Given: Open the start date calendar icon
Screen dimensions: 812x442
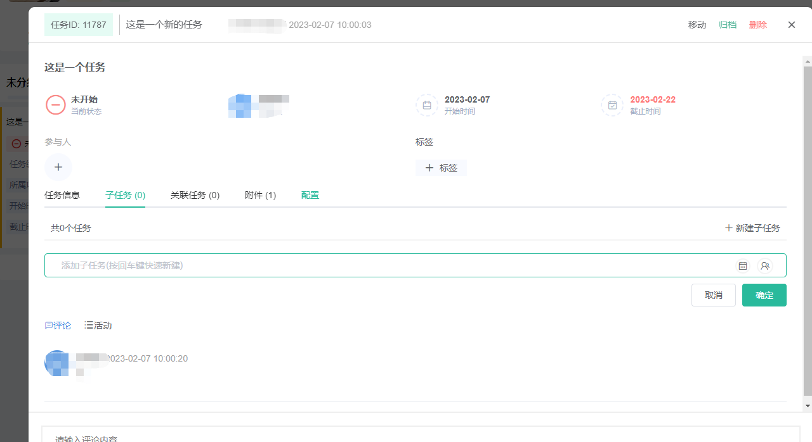Looking at the screenshot, I should pos(427,105).
